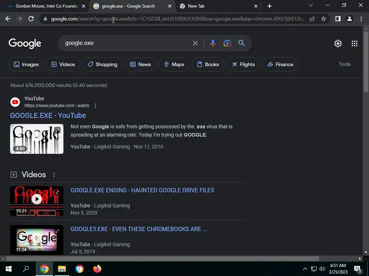Click the address bar URL
The width and height of the screenshot is (369, 276).
click(178, 19)
